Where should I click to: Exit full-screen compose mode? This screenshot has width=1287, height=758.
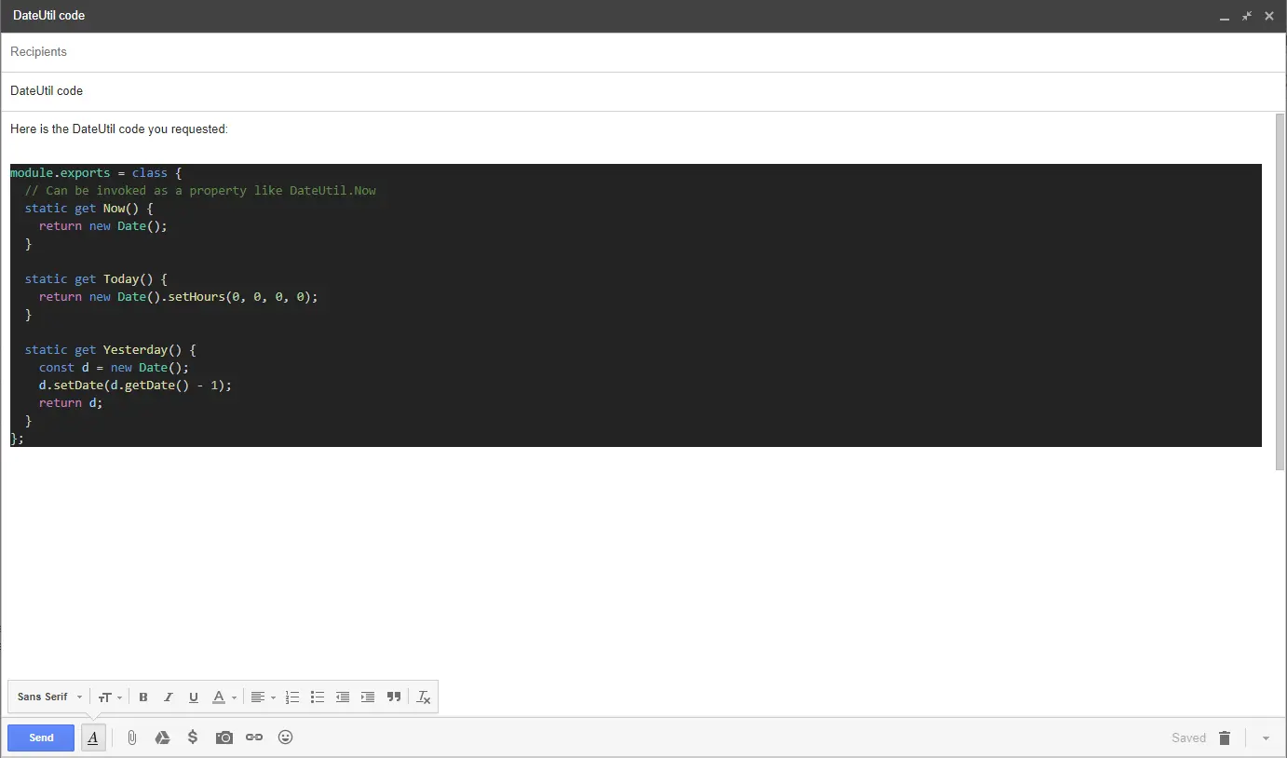click(1247, 16)
